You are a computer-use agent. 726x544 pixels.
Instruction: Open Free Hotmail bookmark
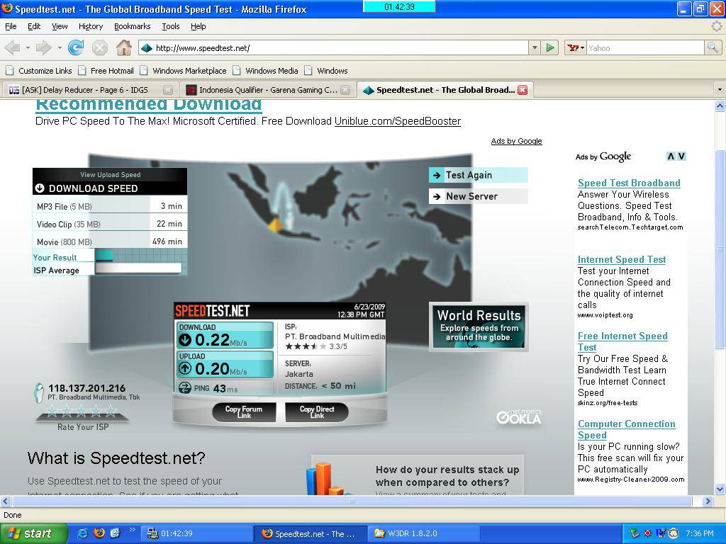point(106,71)
